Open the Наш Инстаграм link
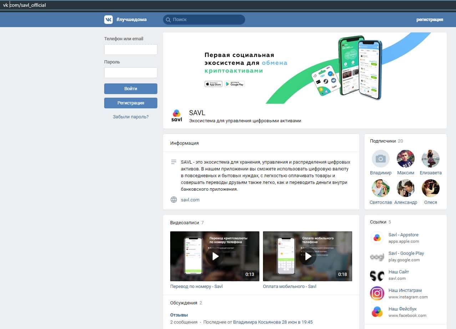Image resolution: width=456 pixels, height=329 pixels. (405, 291)
